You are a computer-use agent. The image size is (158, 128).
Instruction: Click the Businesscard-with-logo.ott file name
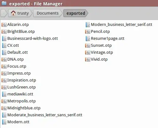tap(33, 39)
